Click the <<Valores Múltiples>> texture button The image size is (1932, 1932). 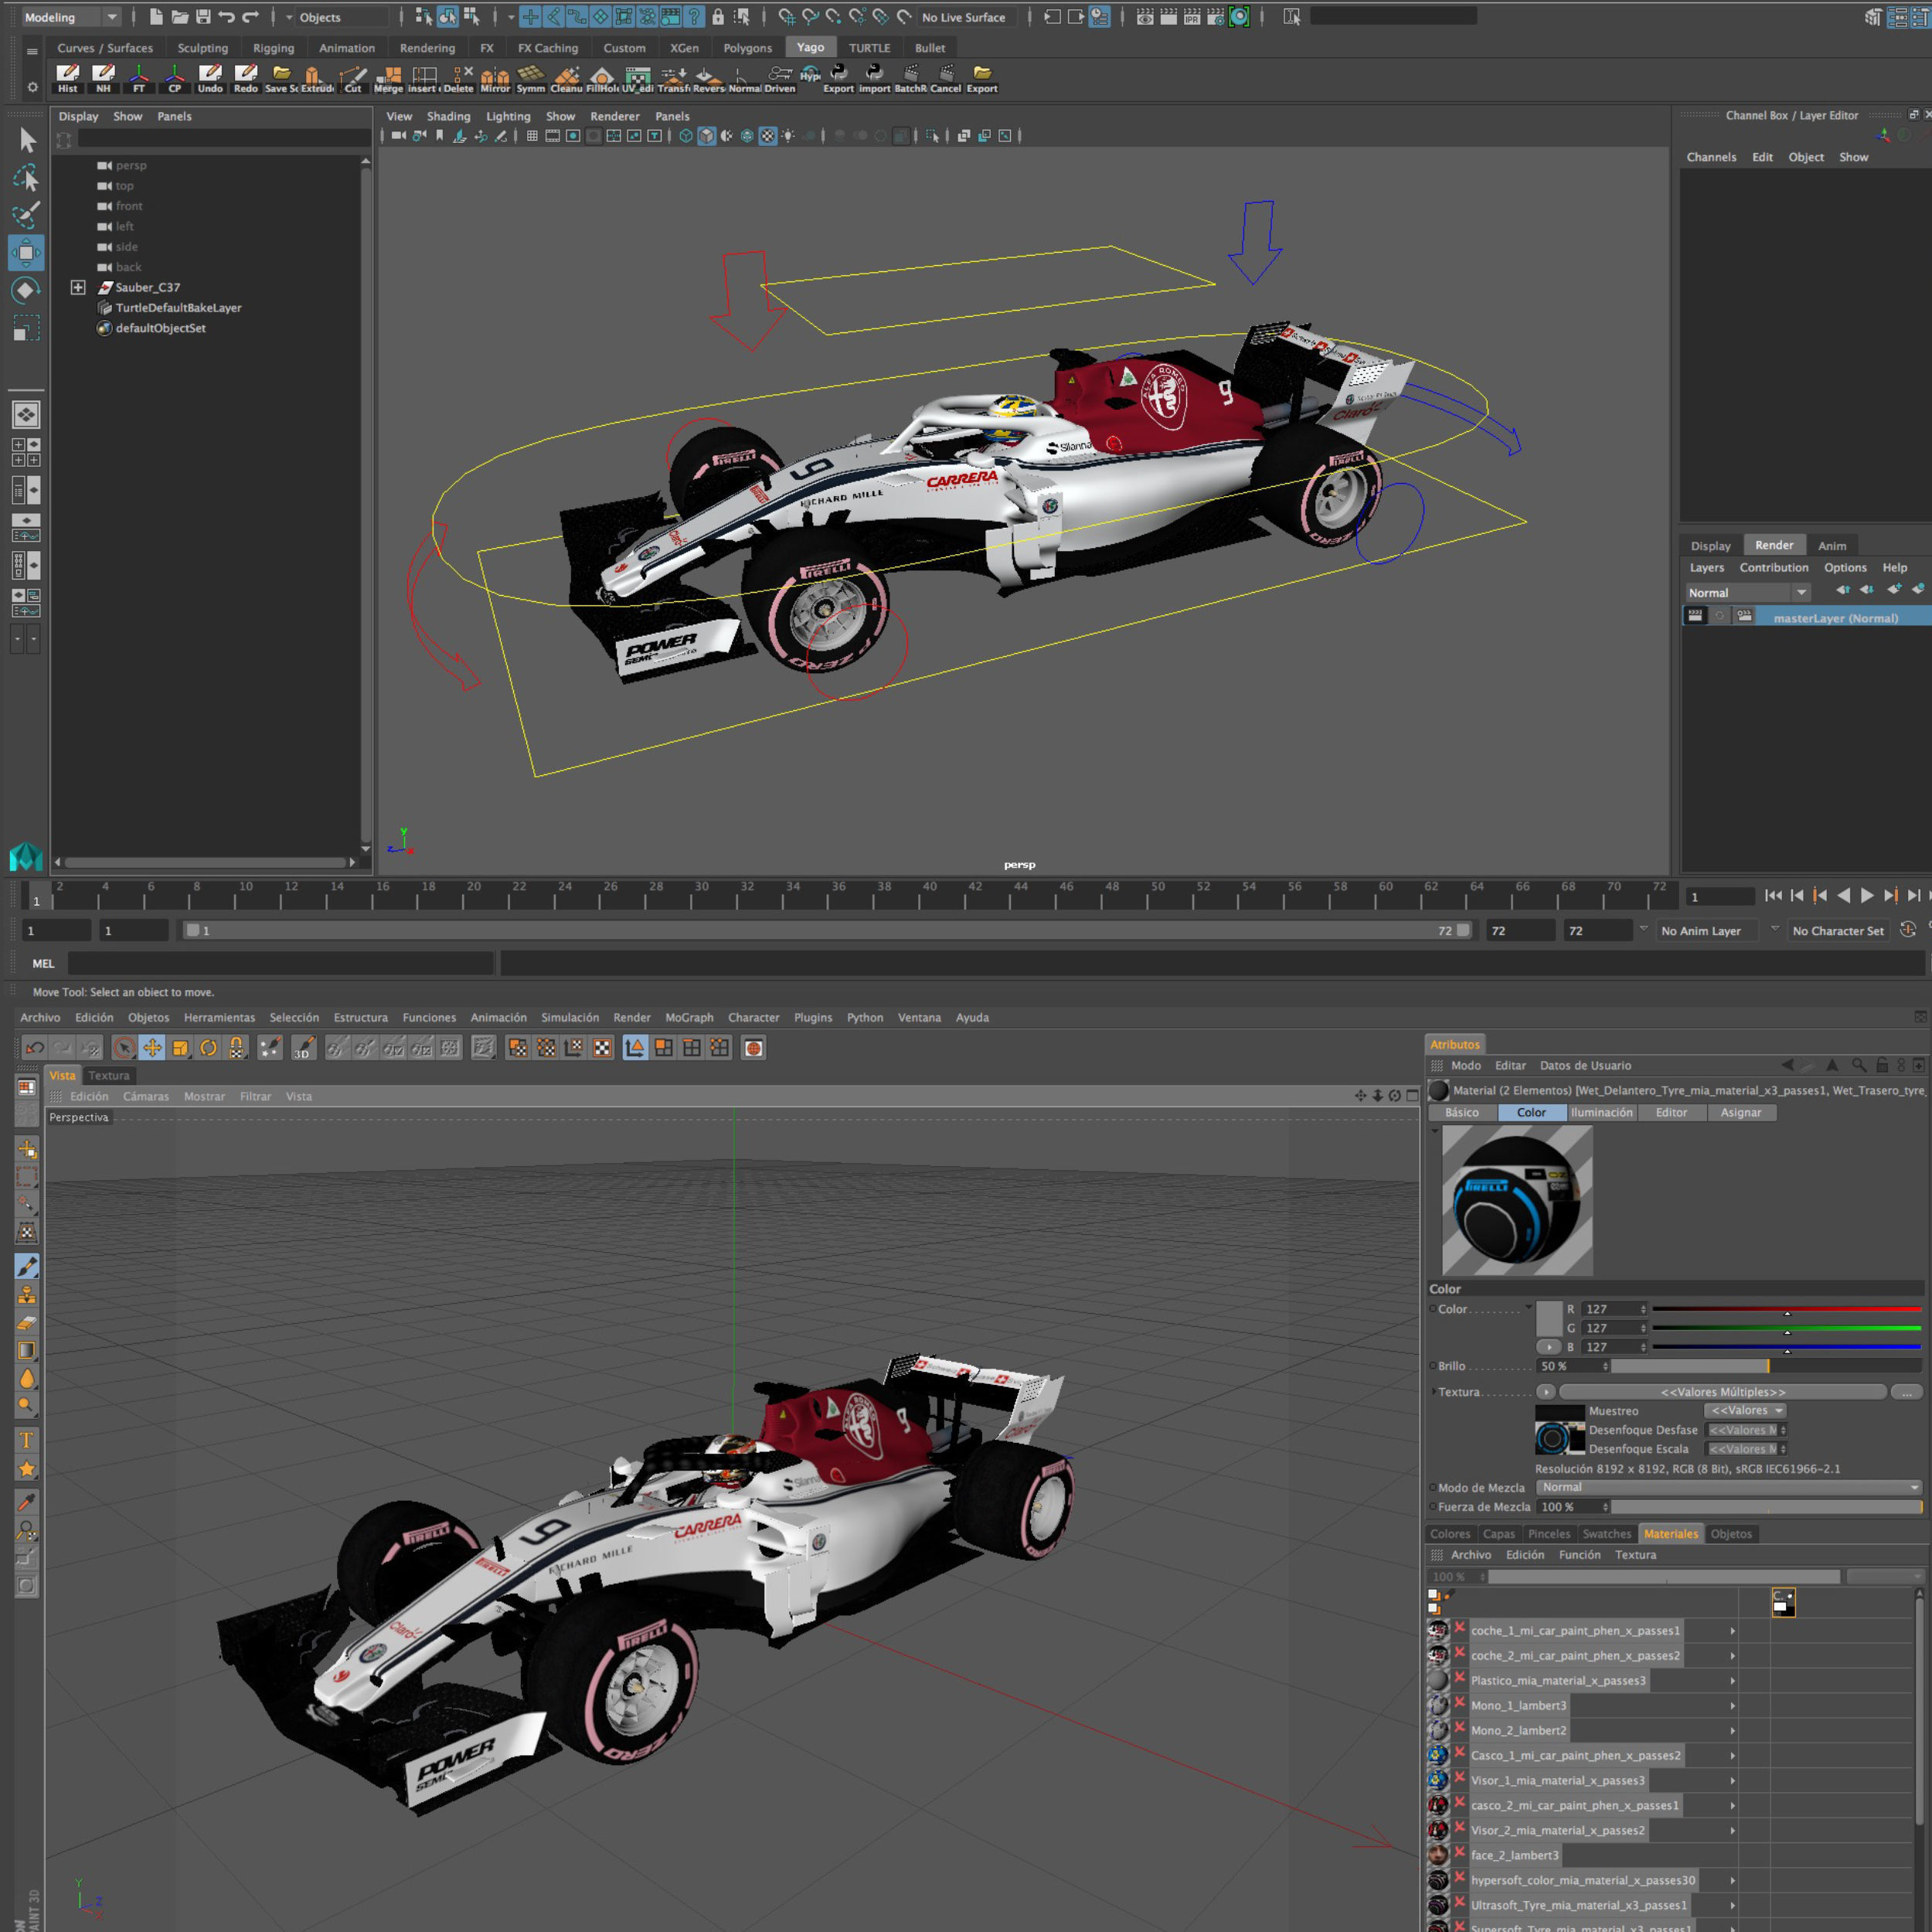[1722, 1392]
